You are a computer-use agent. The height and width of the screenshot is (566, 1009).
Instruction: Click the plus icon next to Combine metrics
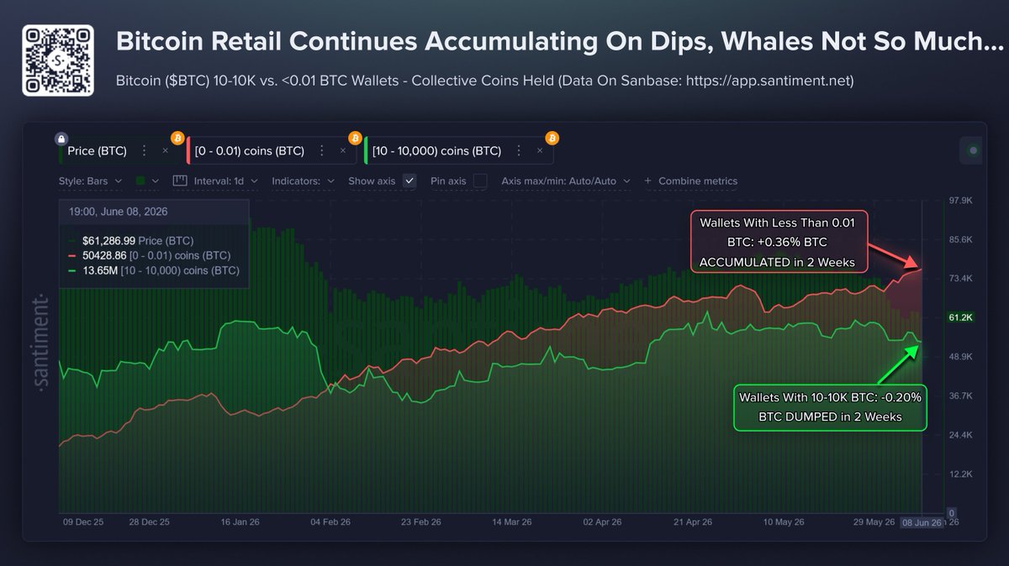[647, 181]
